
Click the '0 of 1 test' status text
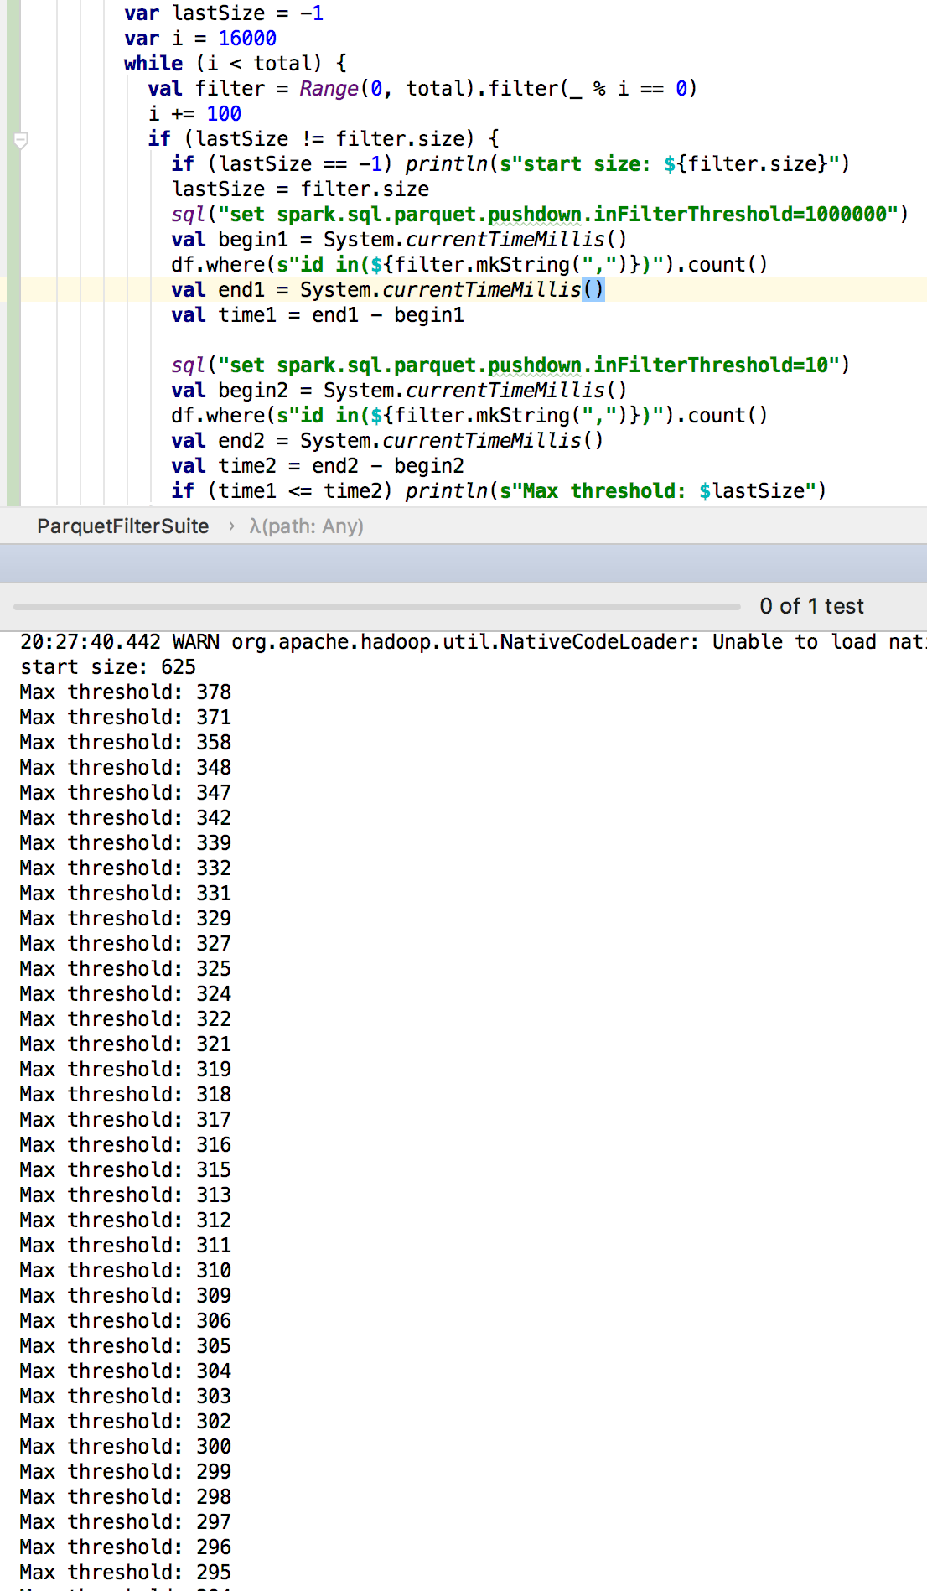811,606
